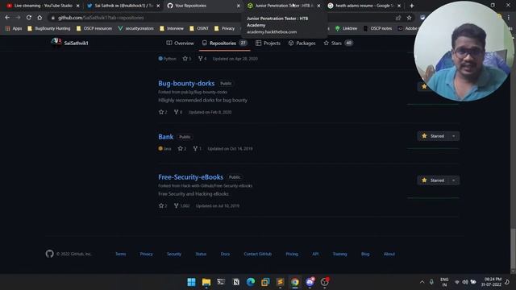Open a new browser tab
The image size is (516, 290).
tap(412, 6)
